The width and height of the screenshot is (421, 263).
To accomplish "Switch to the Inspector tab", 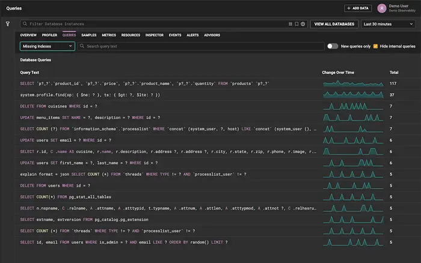I will pos(155,35).
